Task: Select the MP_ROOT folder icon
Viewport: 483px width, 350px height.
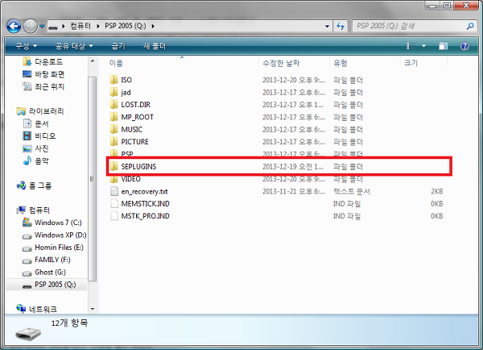Action: pyautogui.click(x=114, y=117)
